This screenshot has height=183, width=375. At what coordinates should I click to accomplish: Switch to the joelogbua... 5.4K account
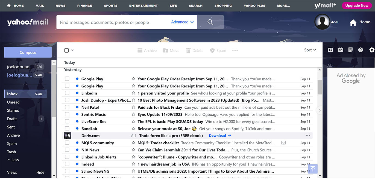click(25, 75)
